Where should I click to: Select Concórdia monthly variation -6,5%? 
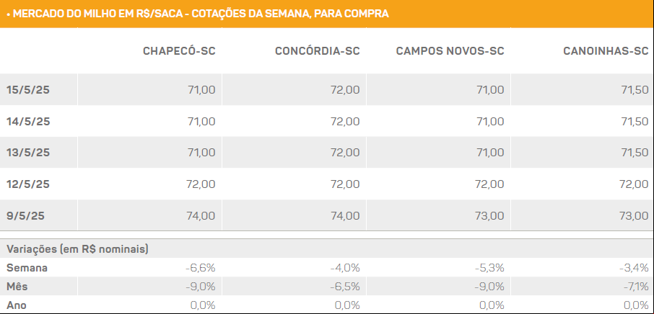coord(345,287)
